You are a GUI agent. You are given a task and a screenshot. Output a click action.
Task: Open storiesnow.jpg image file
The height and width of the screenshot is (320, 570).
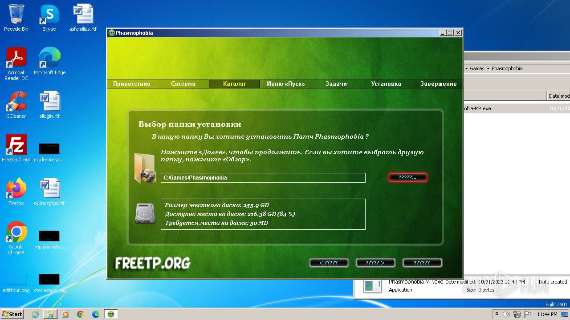click(49, 284)
